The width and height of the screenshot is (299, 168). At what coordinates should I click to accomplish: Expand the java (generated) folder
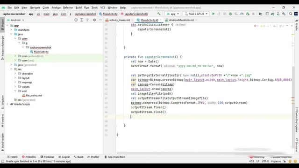[11, 65]
